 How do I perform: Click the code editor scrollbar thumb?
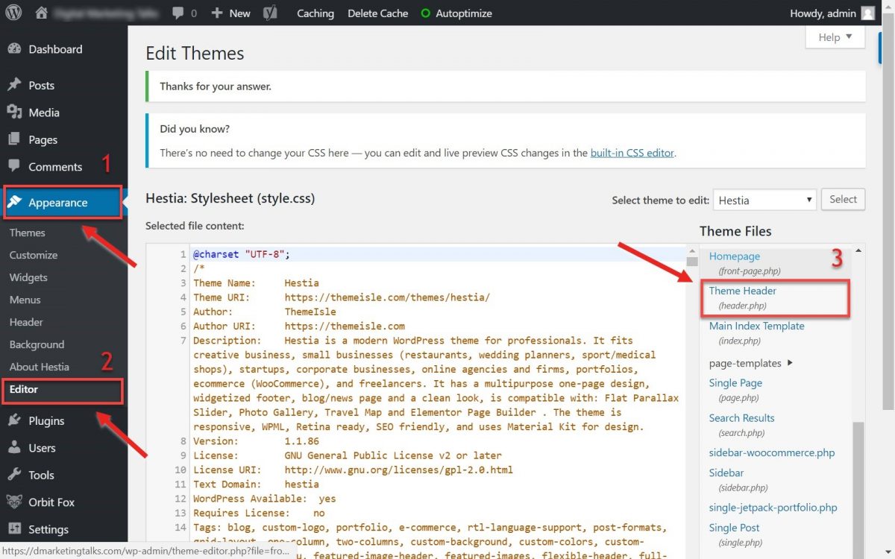point(691,263)
